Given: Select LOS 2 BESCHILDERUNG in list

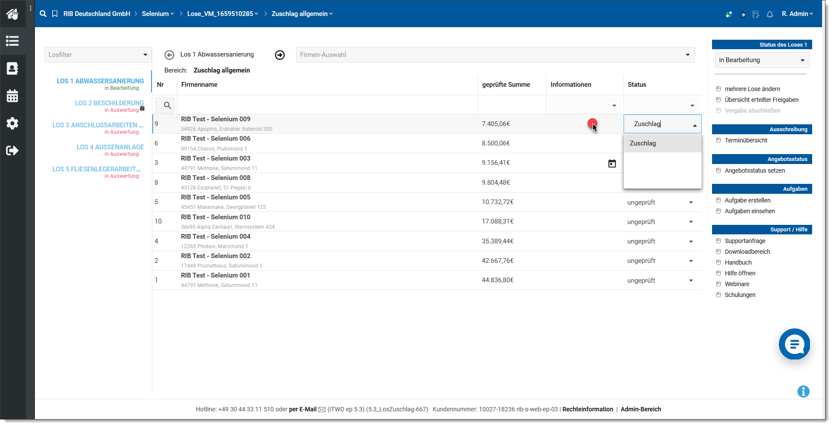Looking at the screenshot, I should [x=109, y=103].
